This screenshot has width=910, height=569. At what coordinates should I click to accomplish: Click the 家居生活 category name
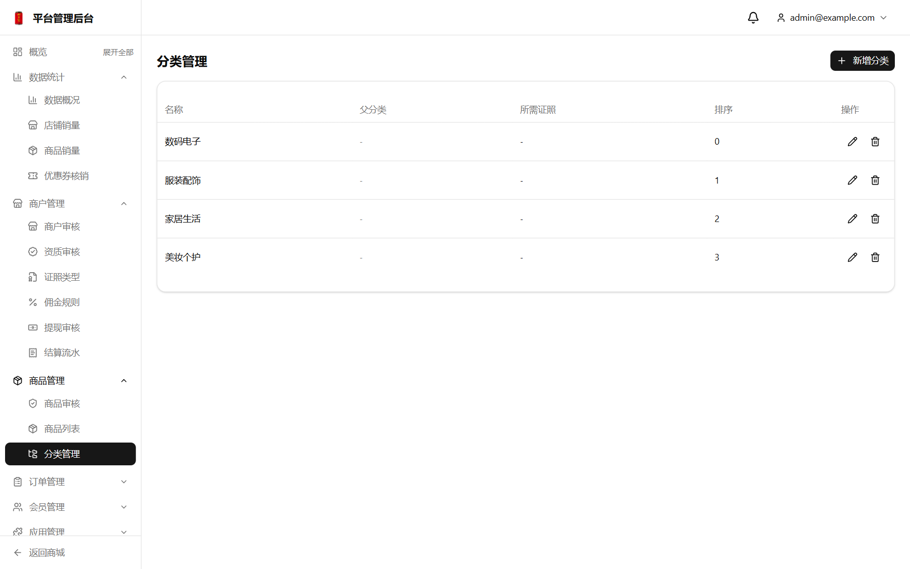[183, 219]
